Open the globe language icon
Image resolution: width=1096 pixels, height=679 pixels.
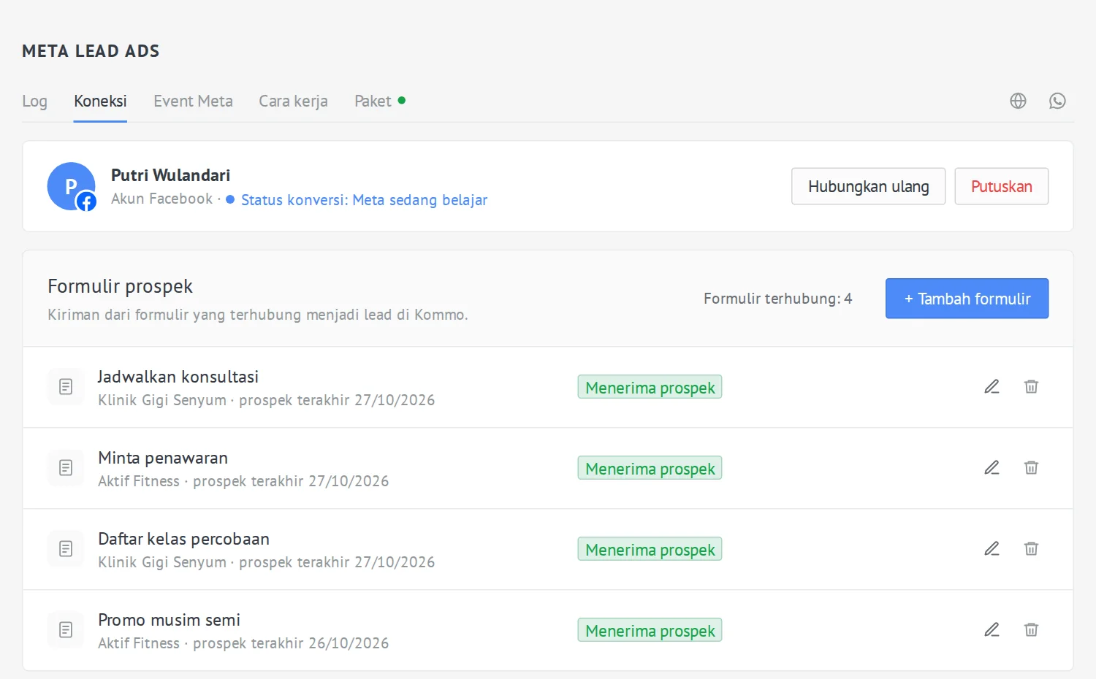click(x=1018, y=101)
